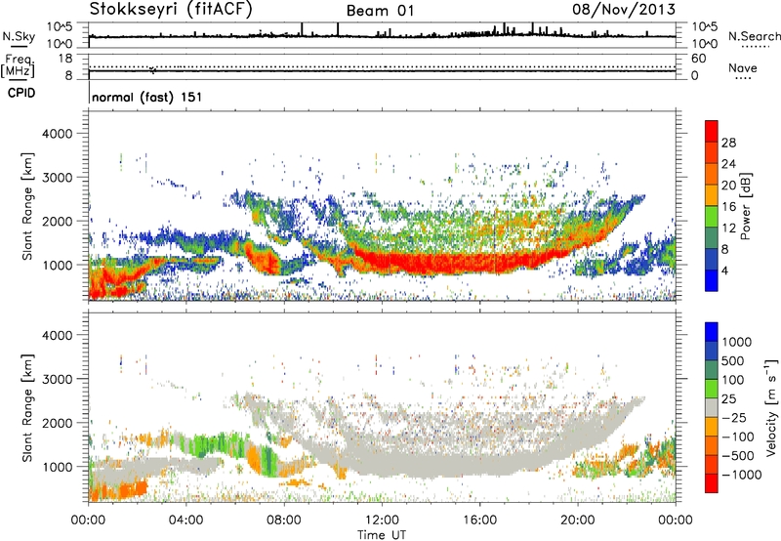Click the velocity colorbar value '-25'
This screenshot has width=781, height=541.
[x=734, y=418]
